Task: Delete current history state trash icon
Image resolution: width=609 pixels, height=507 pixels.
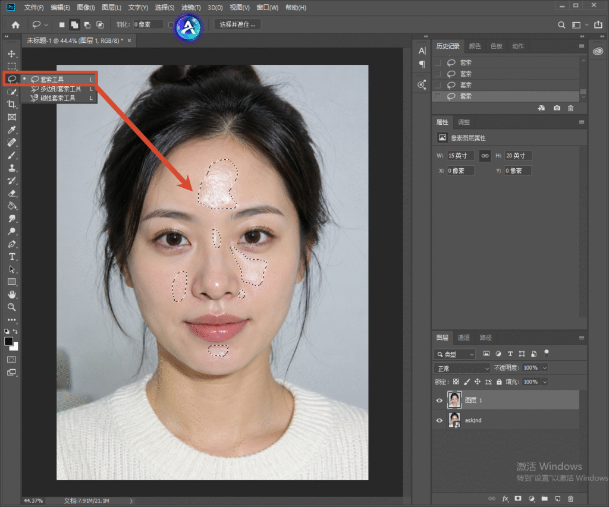Action: pos(570,108)
